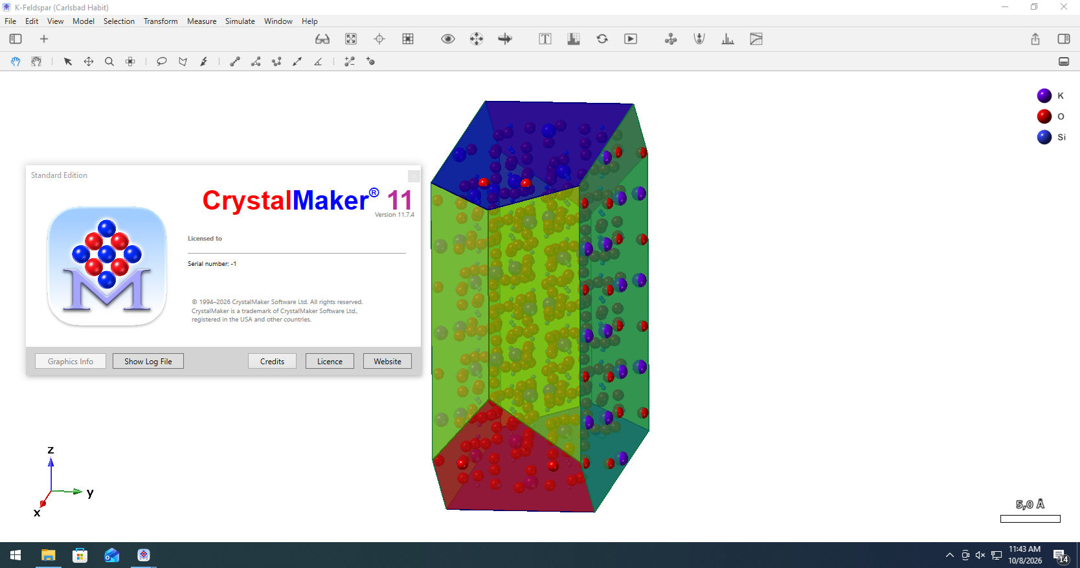
Task: Toggle the bottom pane icon at far right
Action: tap(1064, 61)
